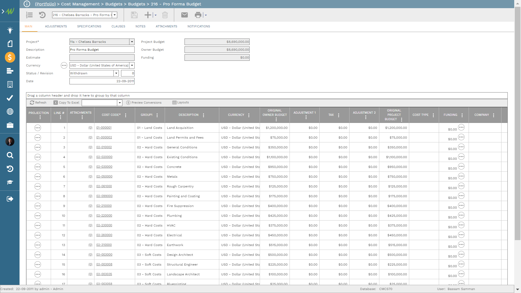Screen dimensions: 521x293
Task: Click the Preview Conversions button
Action: [144, 102]
